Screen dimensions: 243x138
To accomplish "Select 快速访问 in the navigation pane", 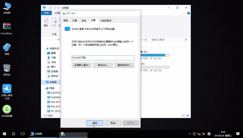I will pyautogui.click(x=52, y=48).
